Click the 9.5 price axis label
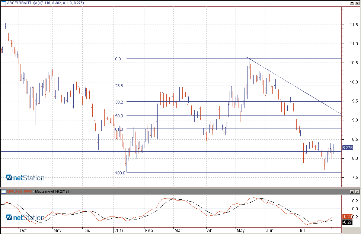 click(x=355, y=101)
